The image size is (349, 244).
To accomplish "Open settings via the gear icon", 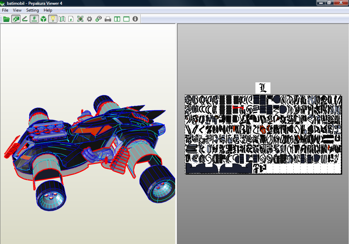I will point(89,19).
